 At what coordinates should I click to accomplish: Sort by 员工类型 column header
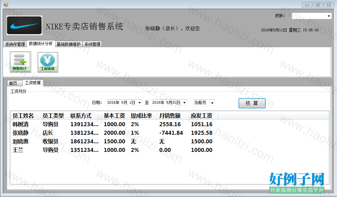click(54, 116)
